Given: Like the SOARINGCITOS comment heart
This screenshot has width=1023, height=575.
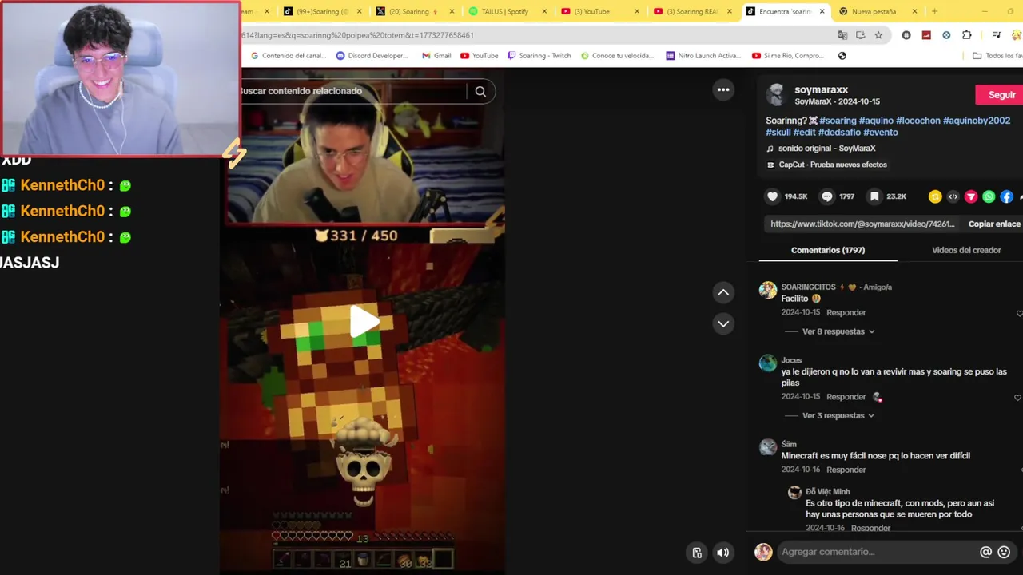Looking at the screenshot, I should [x=1019, y=314].
